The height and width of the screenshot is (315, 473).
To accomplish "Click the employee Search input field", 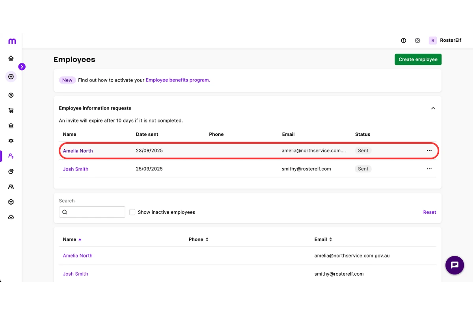I will coord(92,212).
